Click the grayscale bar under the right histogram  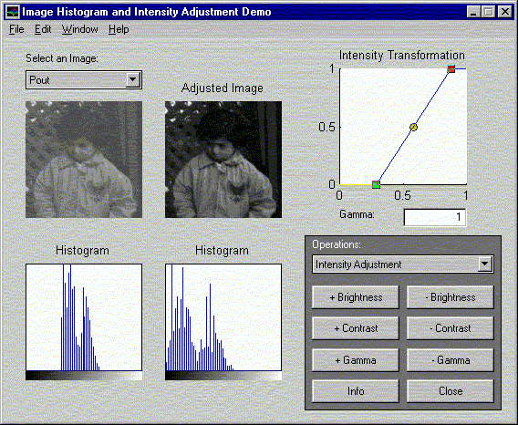coord(223,376)
